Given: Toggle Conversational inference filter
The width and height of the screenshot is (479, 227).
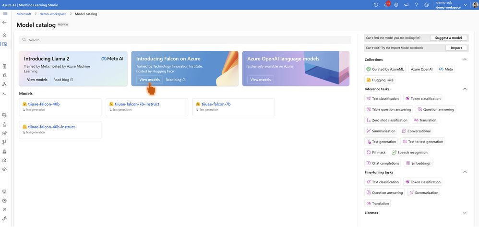Looking at the screenshot, I should point(416,131).
